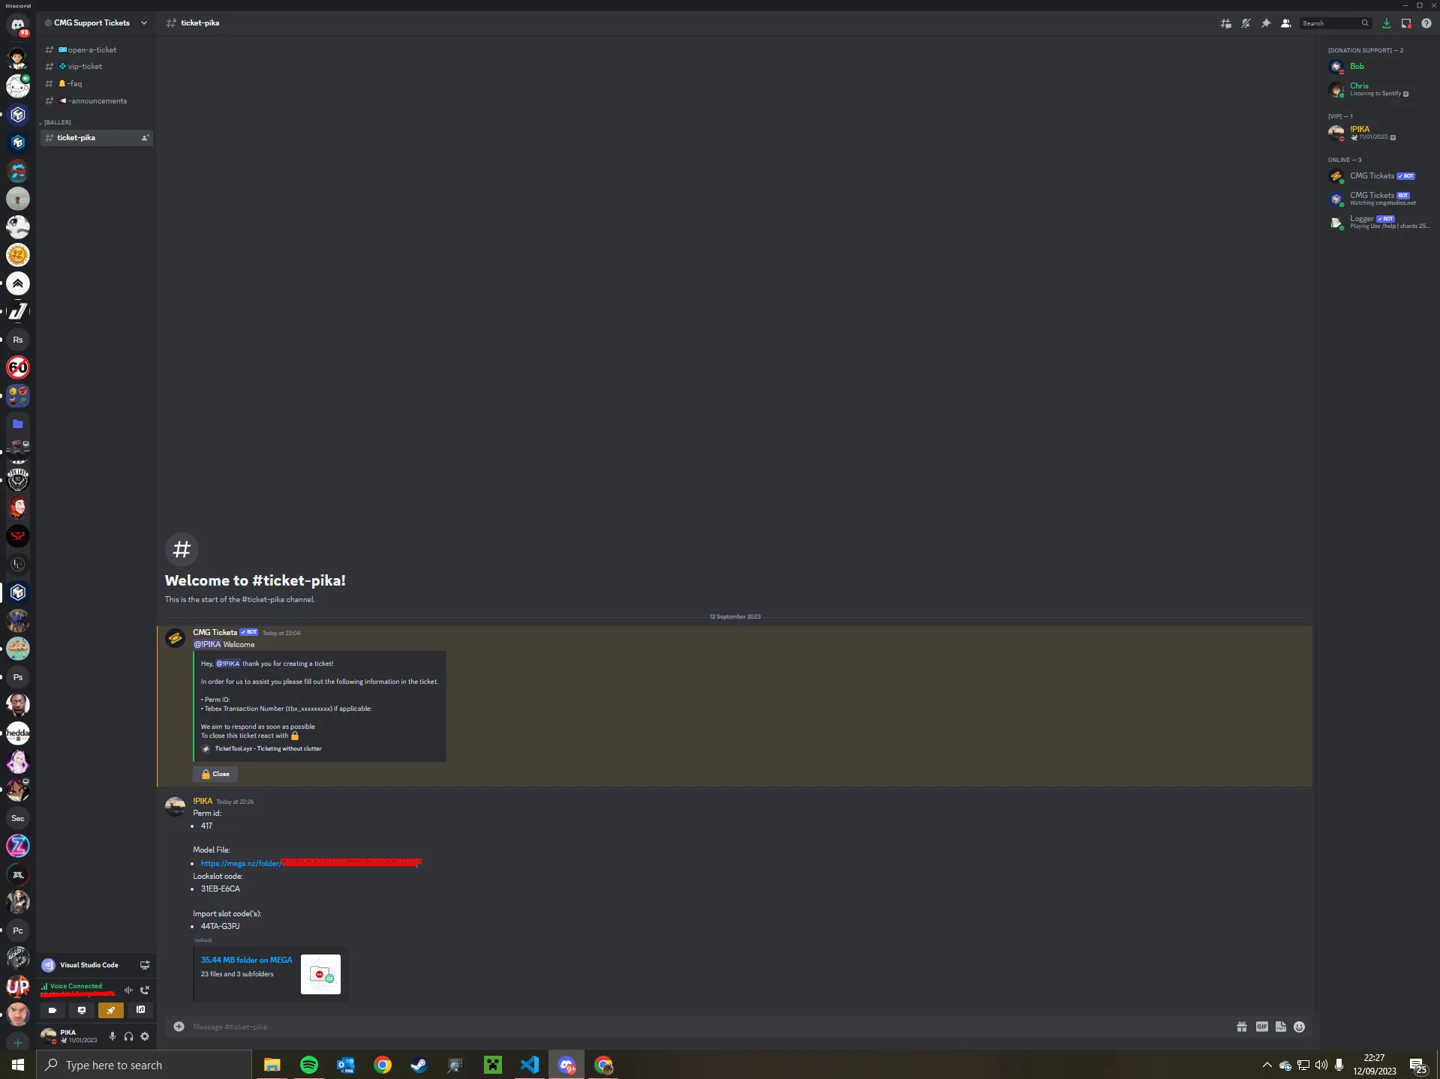Open pinned messages

point(1266,23)
